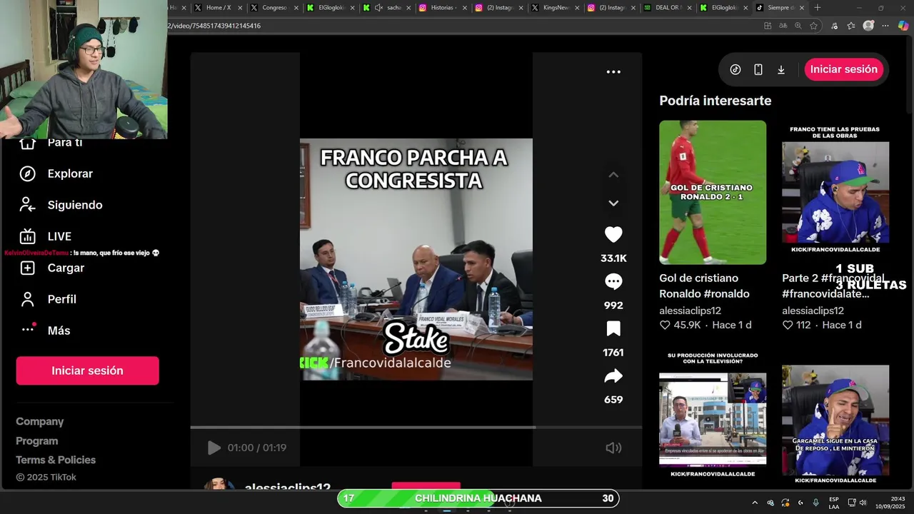Click the Gol de cristiano Ronaldo caption link
Image resolution: width=914 pixels, height=514 pixels.
[x=704, y=286]
